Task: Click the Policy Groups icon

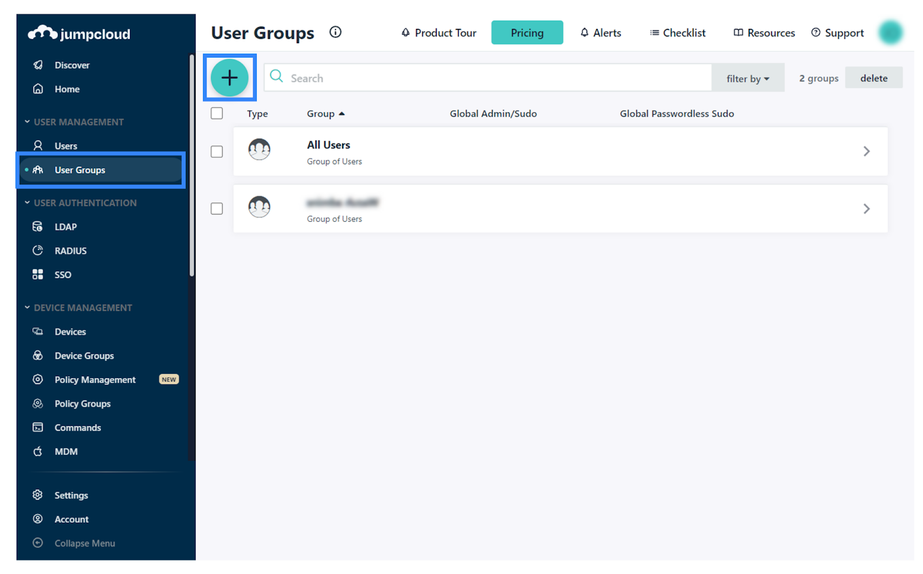Action: [37, 403]
